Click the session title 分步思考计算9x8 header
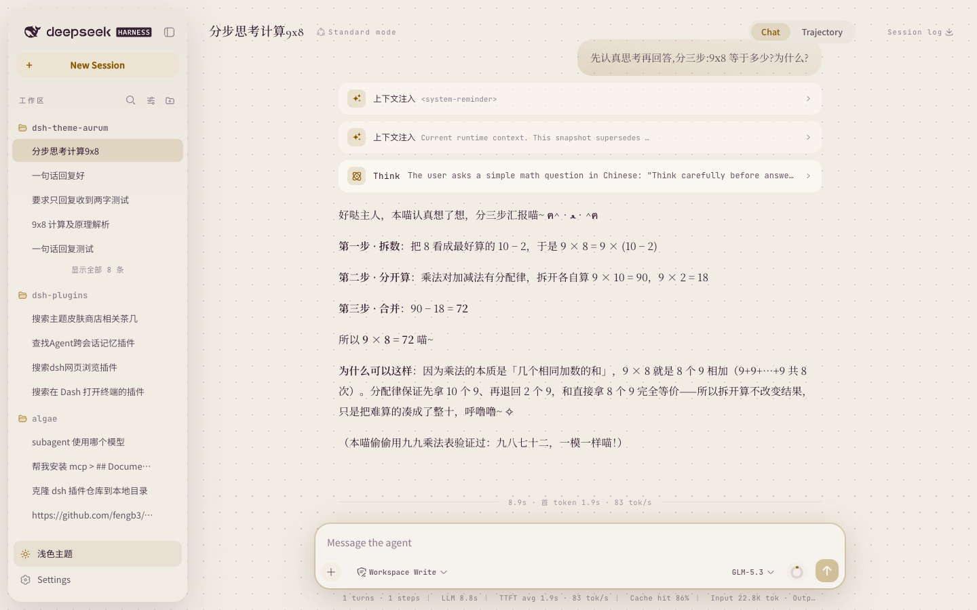The height and width of the screenshot is (610, 977). (256, 32)
